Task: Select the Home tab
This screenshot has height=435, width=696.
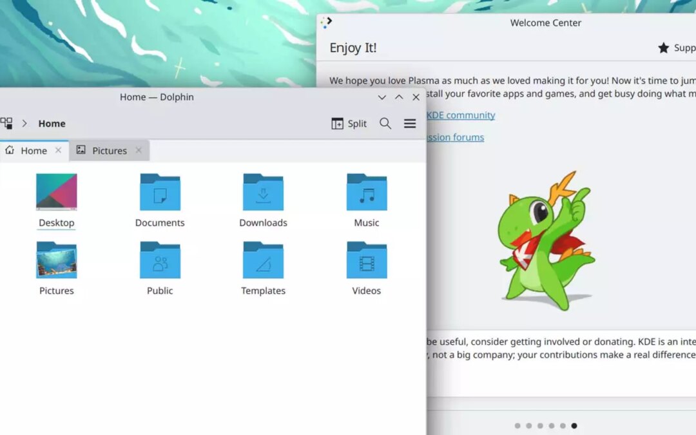Action: point(34,151)
